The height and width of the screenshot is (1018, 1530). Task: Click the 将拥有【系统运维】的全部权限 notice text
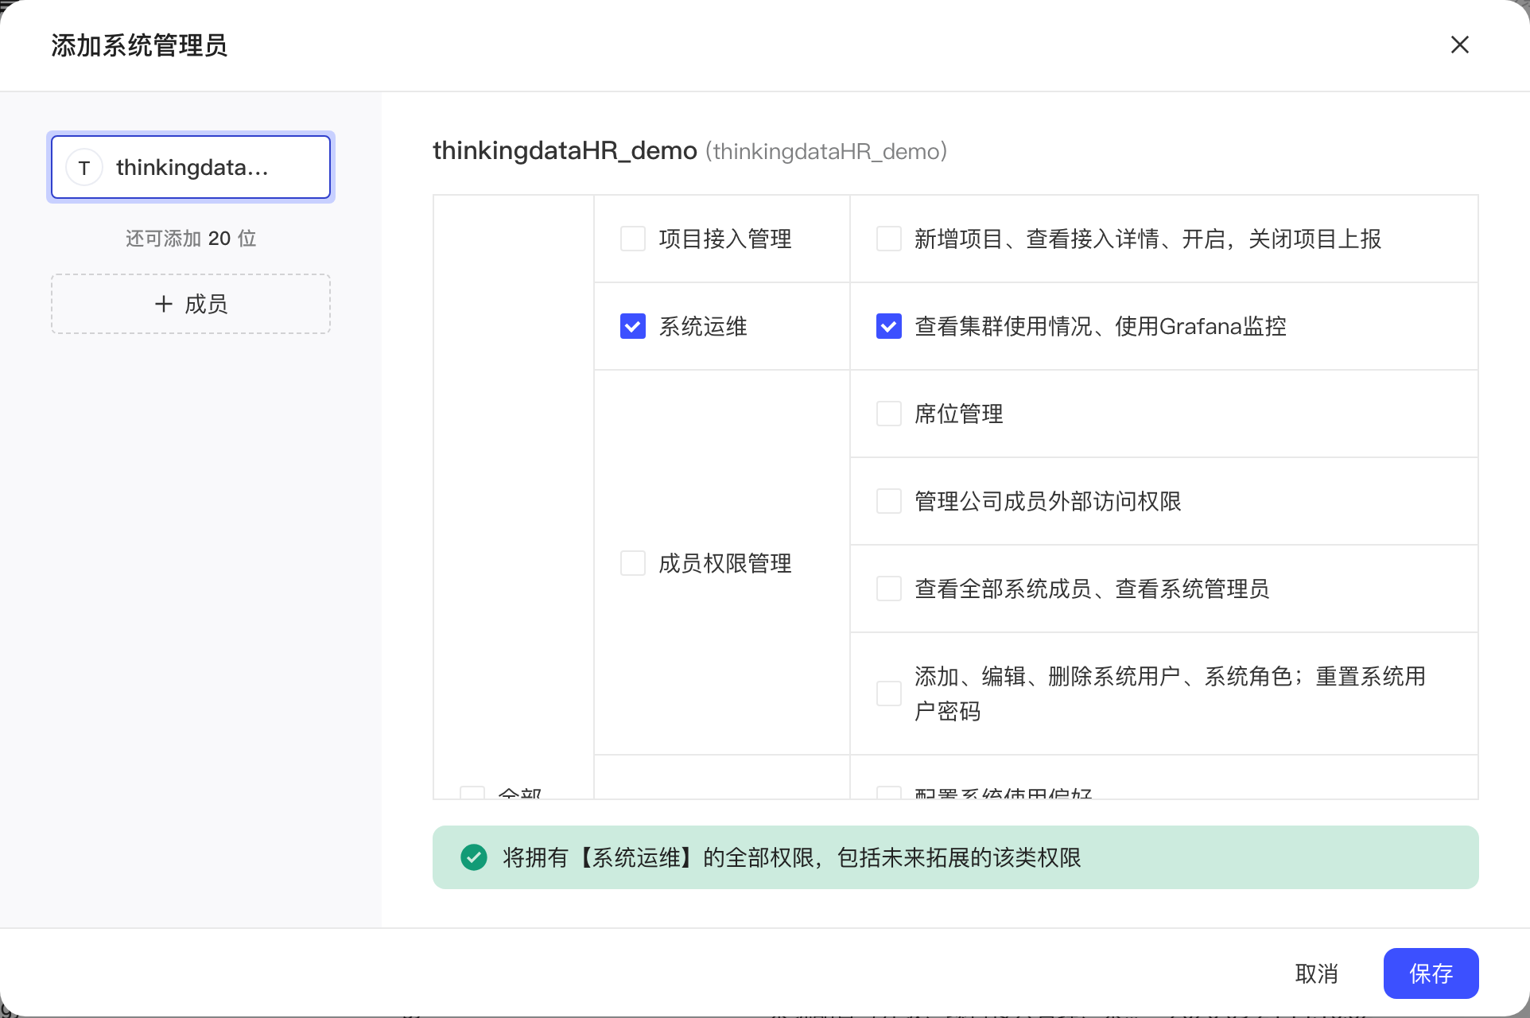[792, 857]
